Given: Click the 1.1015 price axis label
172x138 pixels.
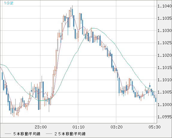Looking at the screenshot, I should pos(165,68).
